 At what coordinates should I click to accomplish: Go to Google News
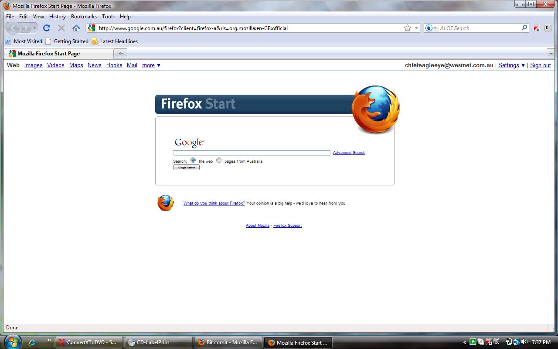(95, 65)
